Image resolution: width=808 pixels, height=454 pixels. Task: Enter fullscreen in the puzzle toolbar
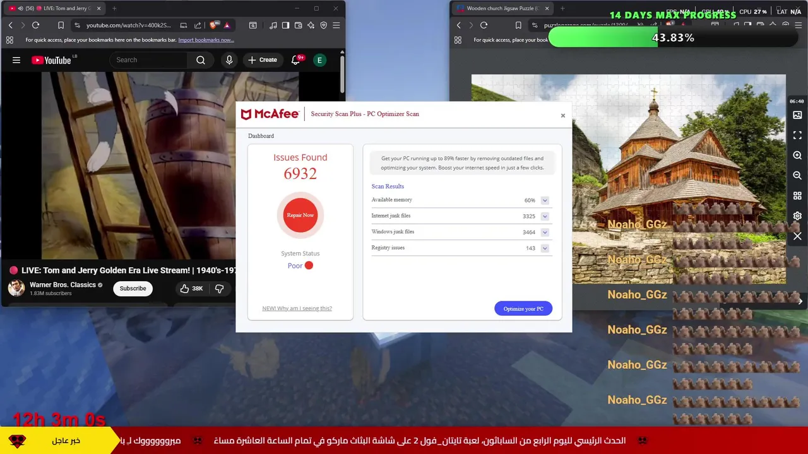point(797,135)
